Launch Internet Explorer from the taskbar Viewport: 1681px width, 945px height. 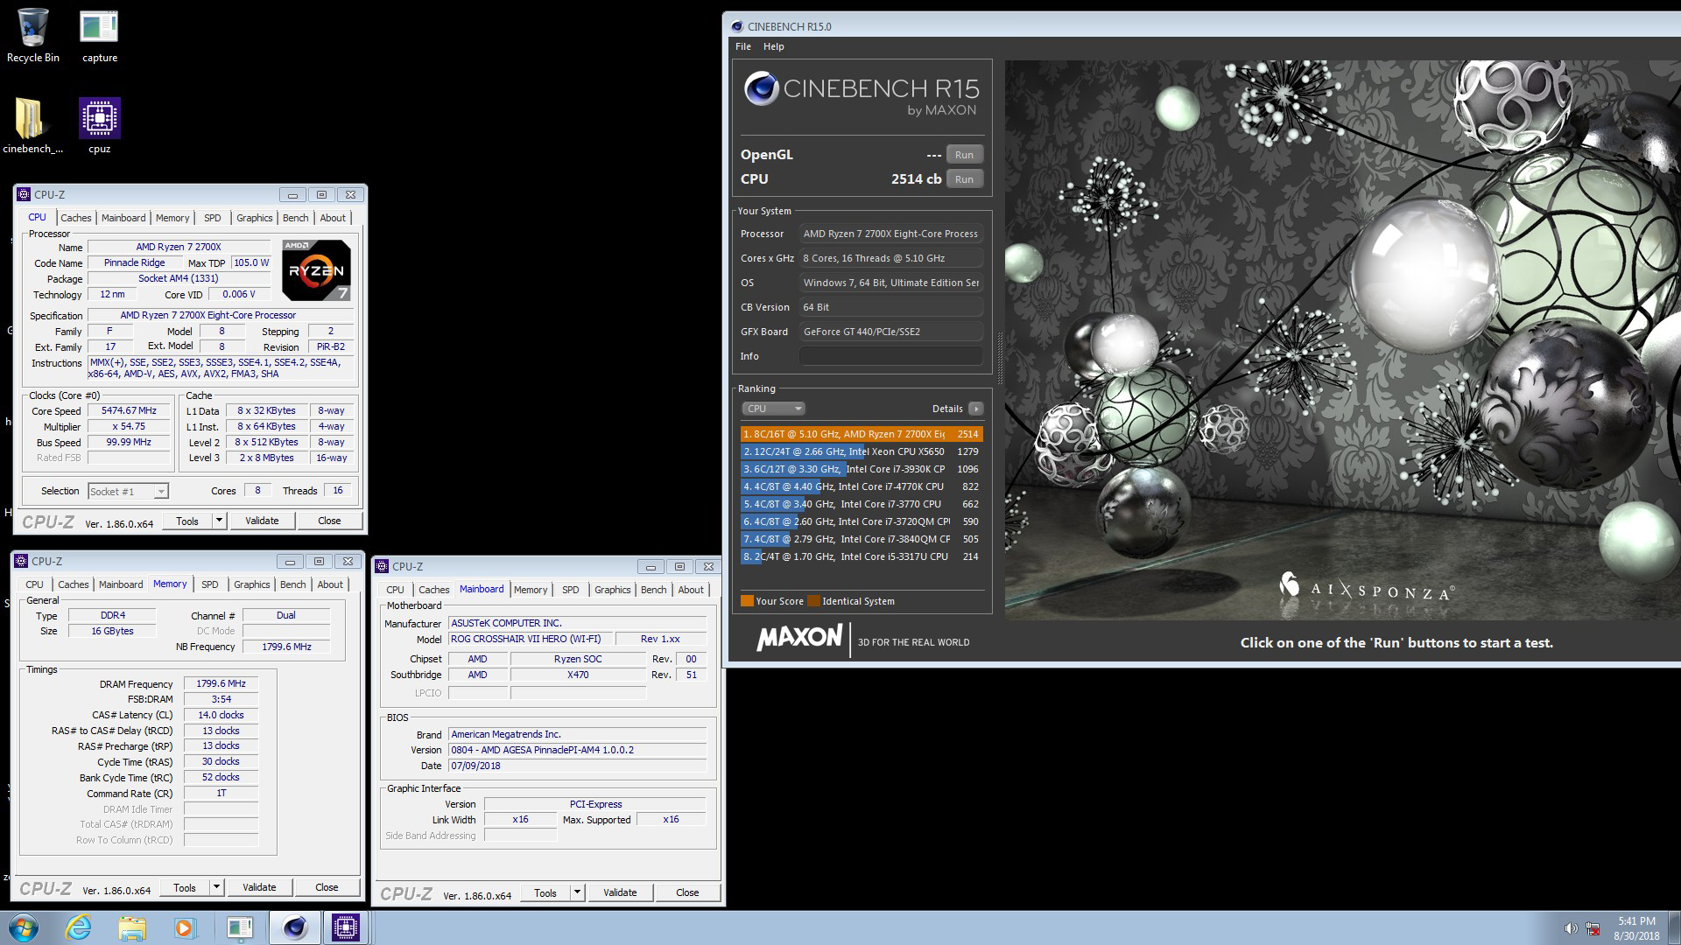pyautogui.click(x=79, y=927)
